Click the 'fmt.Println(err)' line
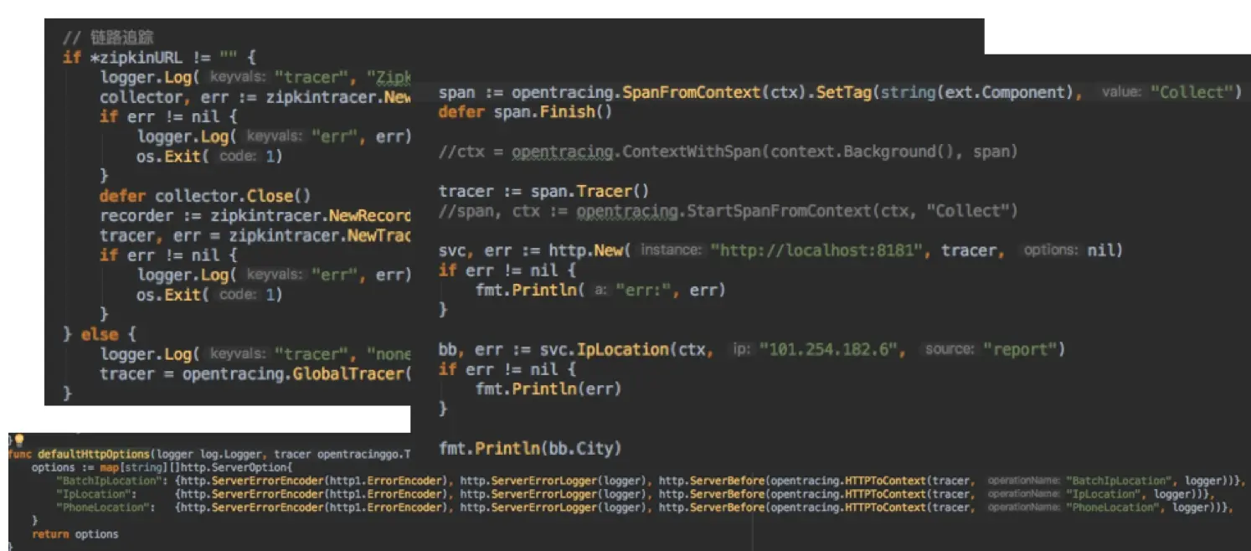This screenshot has height=551, width=1251. 548,389
